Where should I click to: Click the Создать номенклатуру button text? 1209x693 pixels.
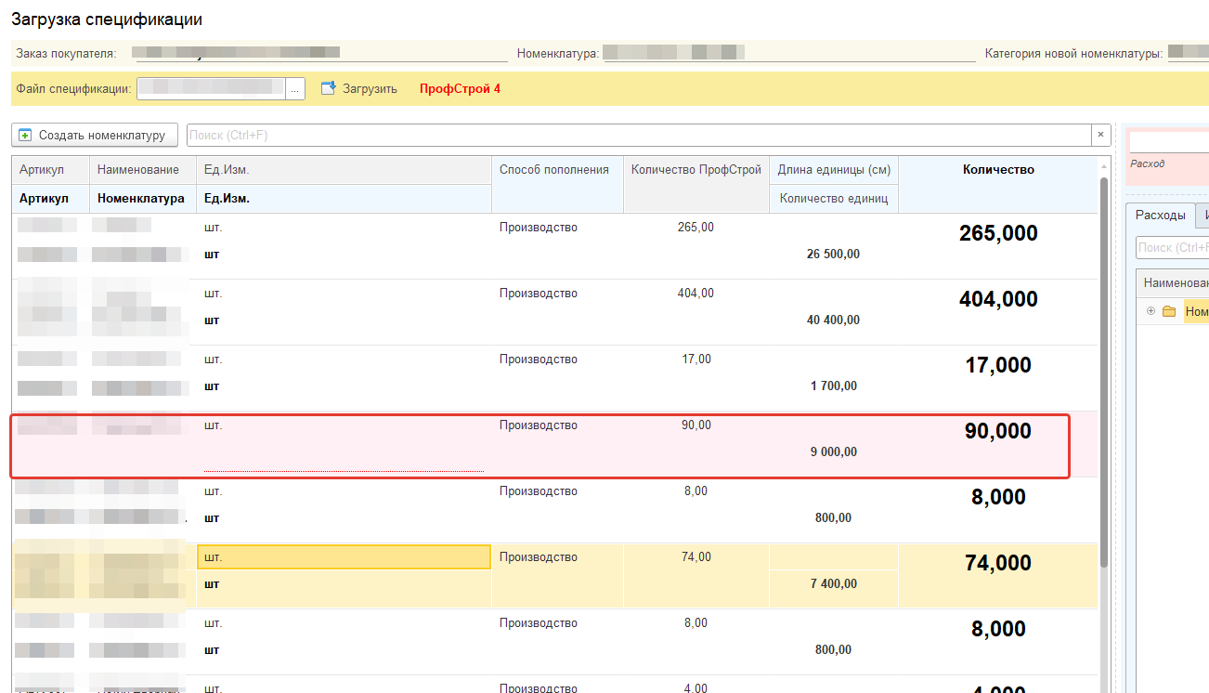[102, 135]
